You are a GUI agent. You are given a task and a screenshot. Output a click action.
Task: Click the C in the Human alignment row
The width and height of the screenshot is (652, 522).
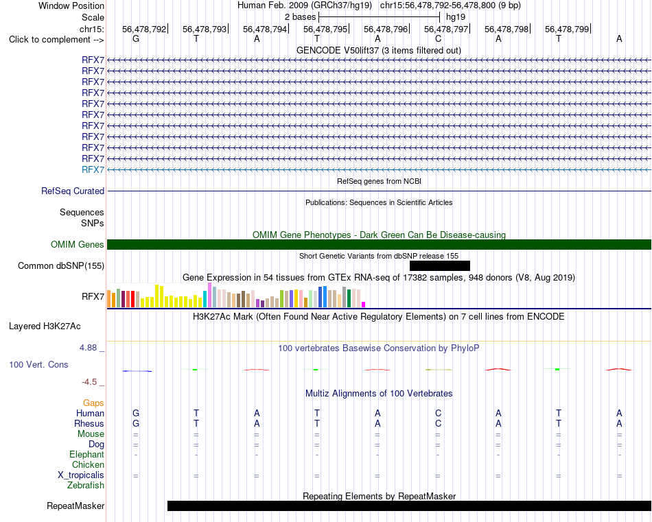(x=438, y=413)
